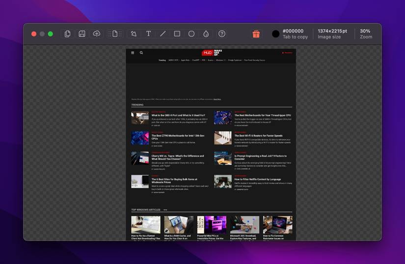The width and height of the screenshot is (405, 264).
Task: Click the Best Wi-Fi 6 Routers title
Action: pos(258,136)
